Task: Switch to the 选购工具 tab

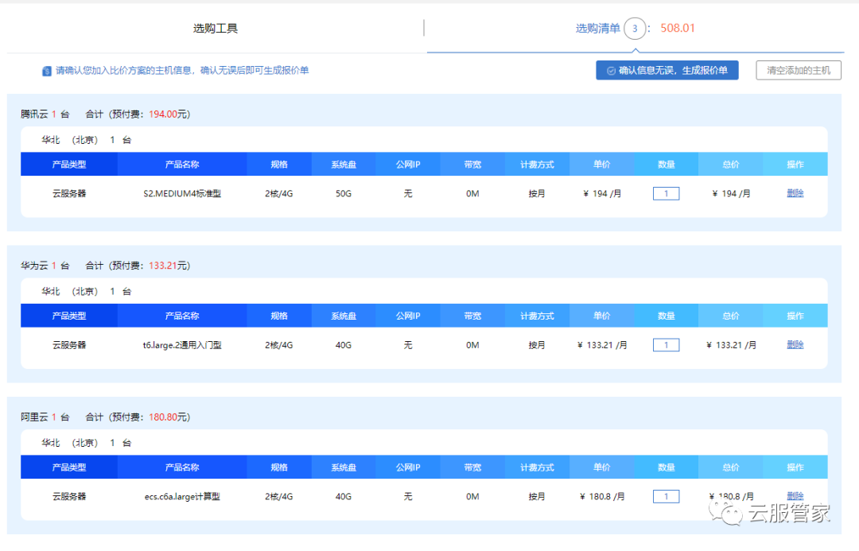Action: click(215, 29)
